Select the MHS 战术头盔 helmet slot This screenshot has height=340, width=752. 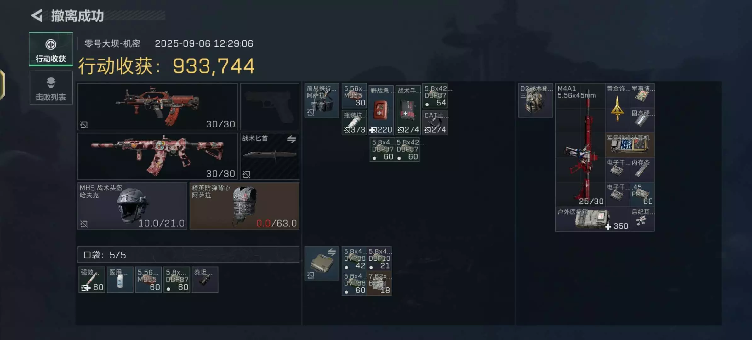tap(132, 206)
